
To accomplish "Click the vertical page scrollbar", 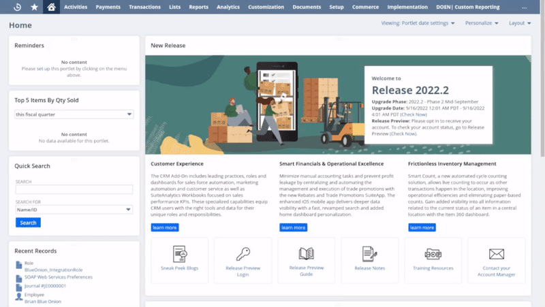I will point(542,78).
